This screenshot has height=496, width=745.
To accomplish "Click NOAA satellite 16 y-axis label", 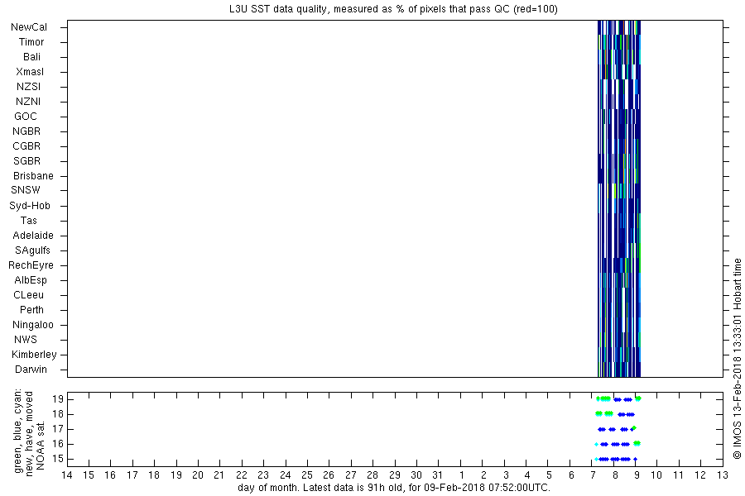I will coord(57,444).
